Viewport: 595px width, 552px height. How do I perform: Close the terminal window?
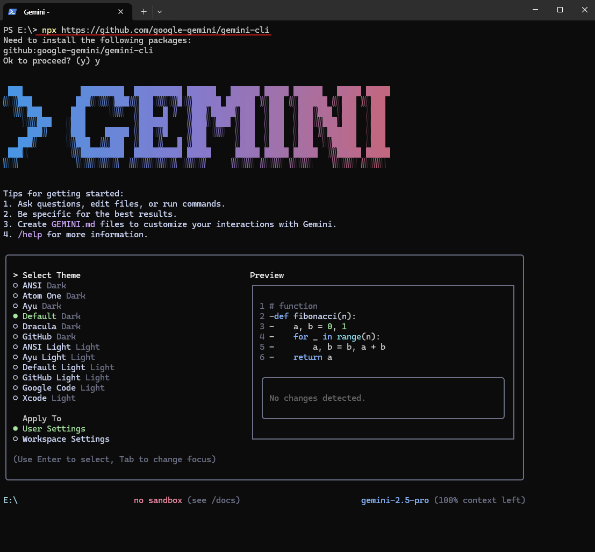pyautogui.click(x=584, y=10)
